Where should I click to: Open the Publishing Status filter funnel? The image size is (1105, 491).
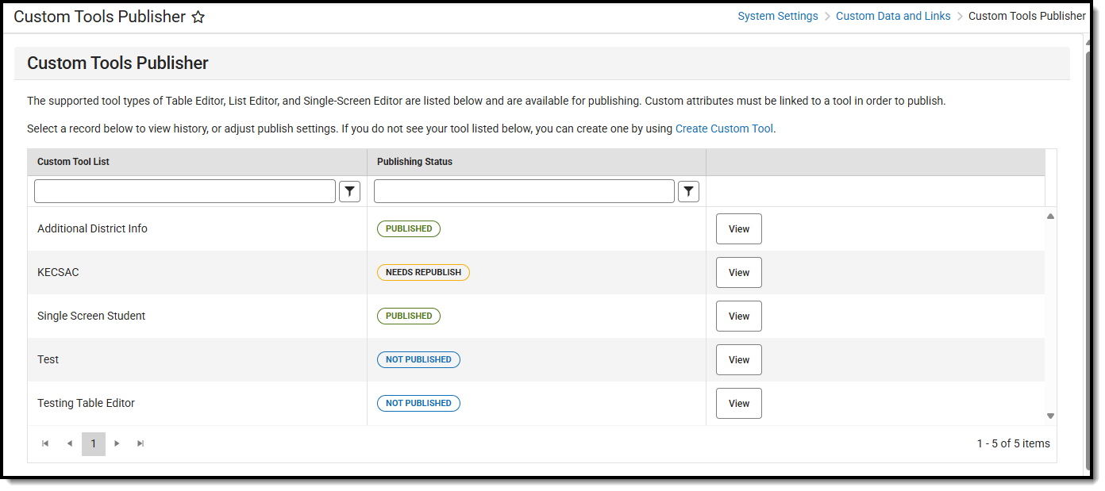(x=688, y=190)
